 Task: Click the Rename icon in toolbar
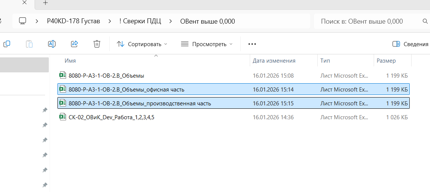coord(52,44)
